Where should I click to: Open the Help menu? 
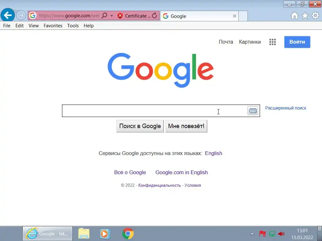point(88,26)
